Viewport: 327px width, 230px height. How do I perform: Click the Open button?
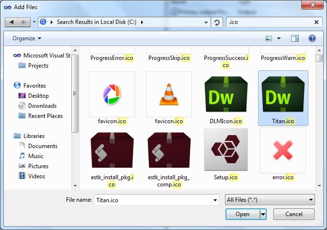coord(243,214)
